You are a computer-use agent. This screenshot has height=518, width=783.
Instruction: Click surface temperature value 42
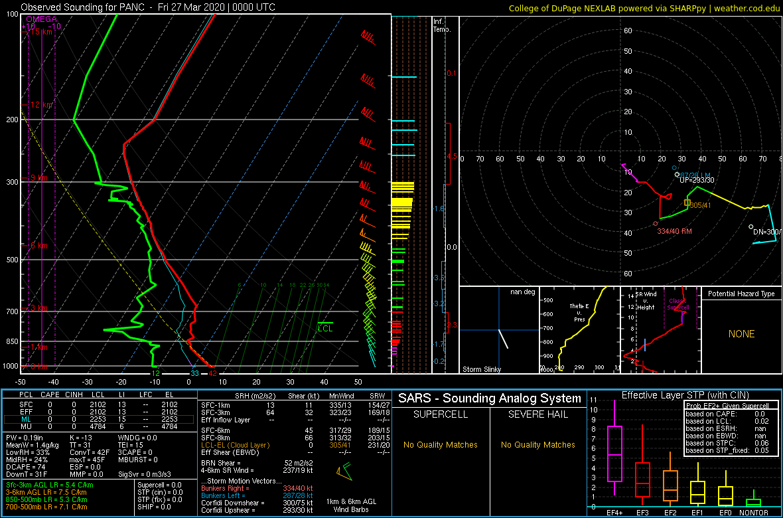212,373
